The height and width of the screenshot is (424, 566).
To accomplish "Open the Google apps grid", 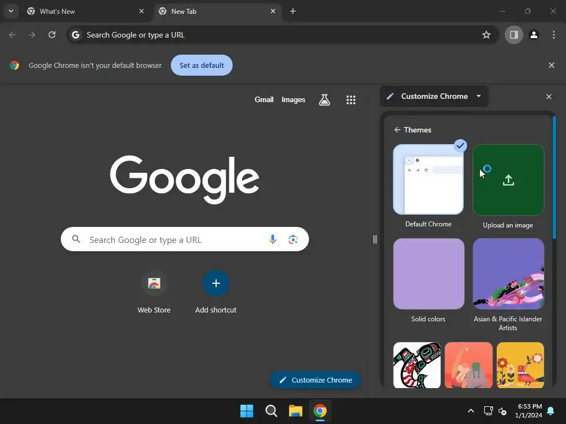I will (351, 100).
